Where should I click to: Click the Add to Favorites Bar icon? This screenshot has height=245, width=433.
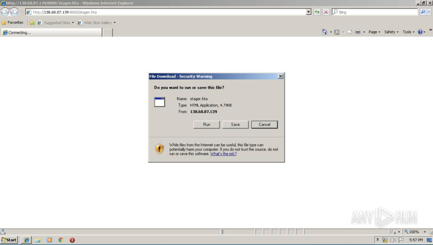coord(32,23)
